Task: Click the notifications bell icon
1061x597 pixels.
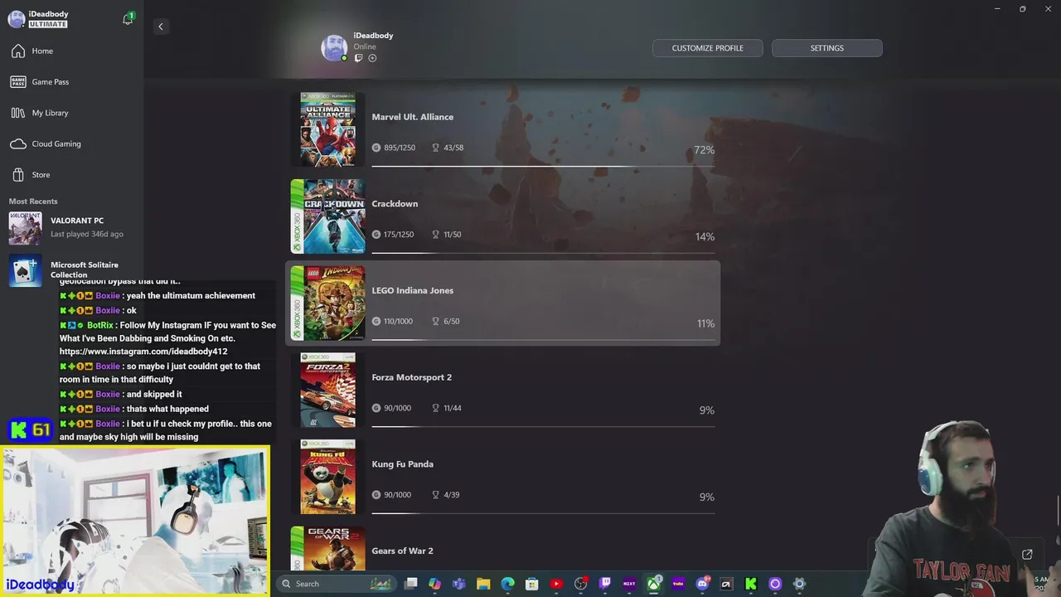Action: (128, 19)
